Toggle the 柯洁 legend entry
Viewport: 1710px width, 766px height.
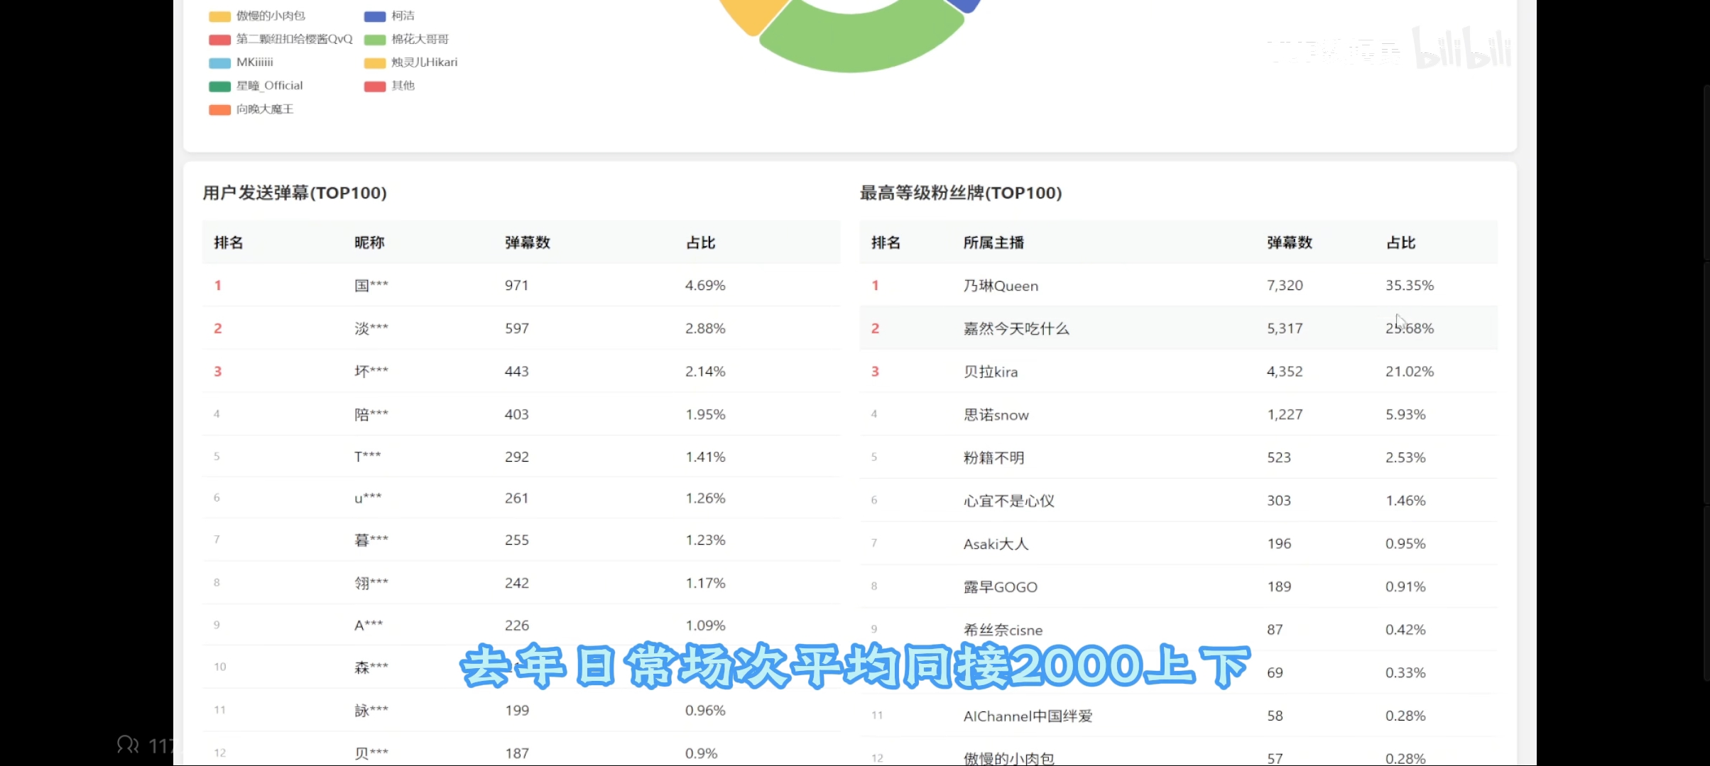click(x=402, y=16)
